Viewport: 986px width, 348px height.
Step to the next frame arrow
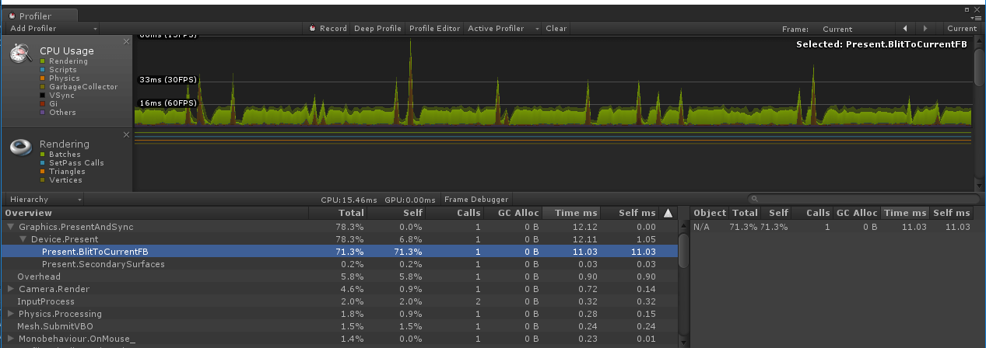[x=925, y=29]
